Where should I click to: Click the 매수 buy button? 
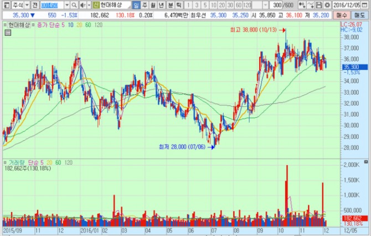343,15
